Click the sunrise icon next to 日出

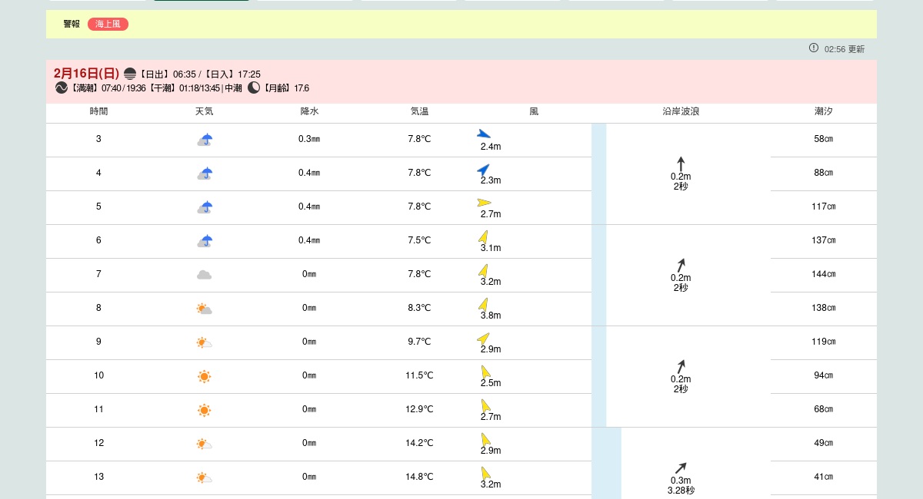tap(130, 74)
